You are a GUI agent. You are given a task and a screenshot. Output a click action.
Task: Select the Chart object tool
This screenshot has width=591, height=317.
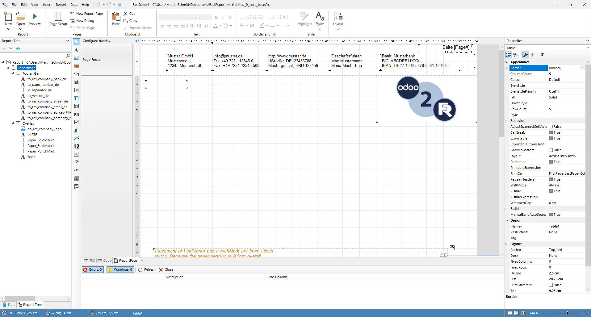coord(76,130)
